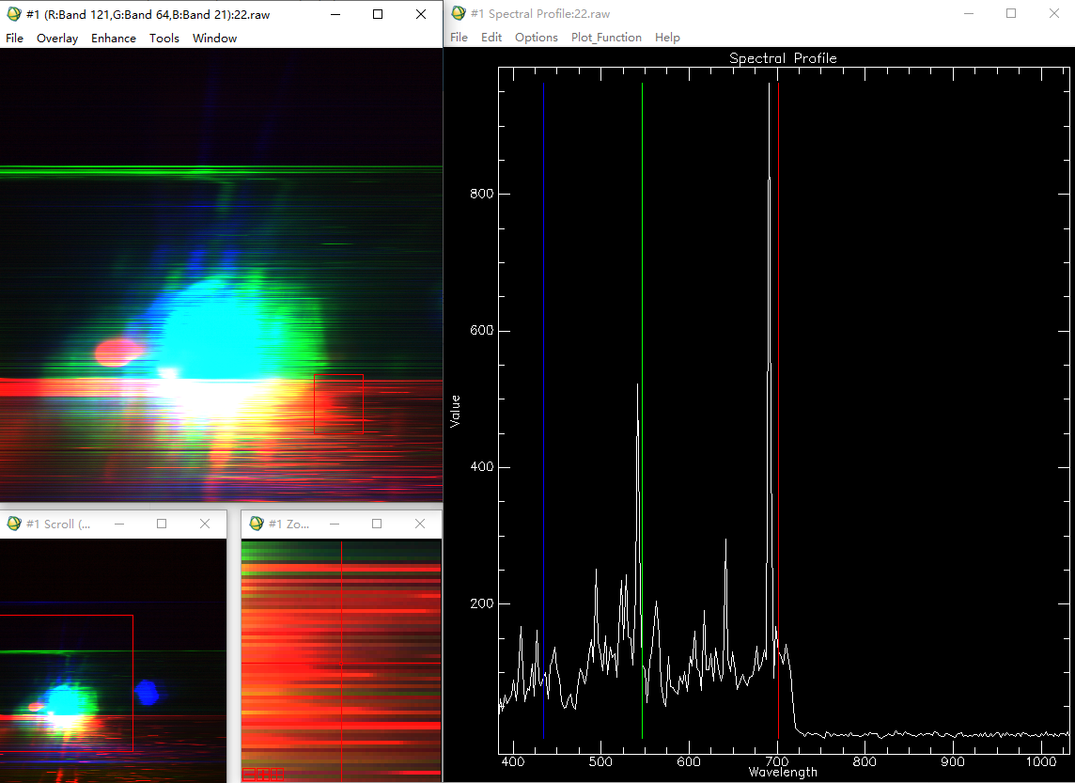
Task: Open the Tools menu
Action: (164, 39)
